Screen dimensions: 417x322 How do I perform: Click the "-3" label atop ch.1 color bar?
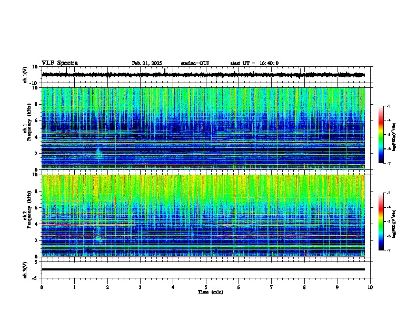click(388, 106)
